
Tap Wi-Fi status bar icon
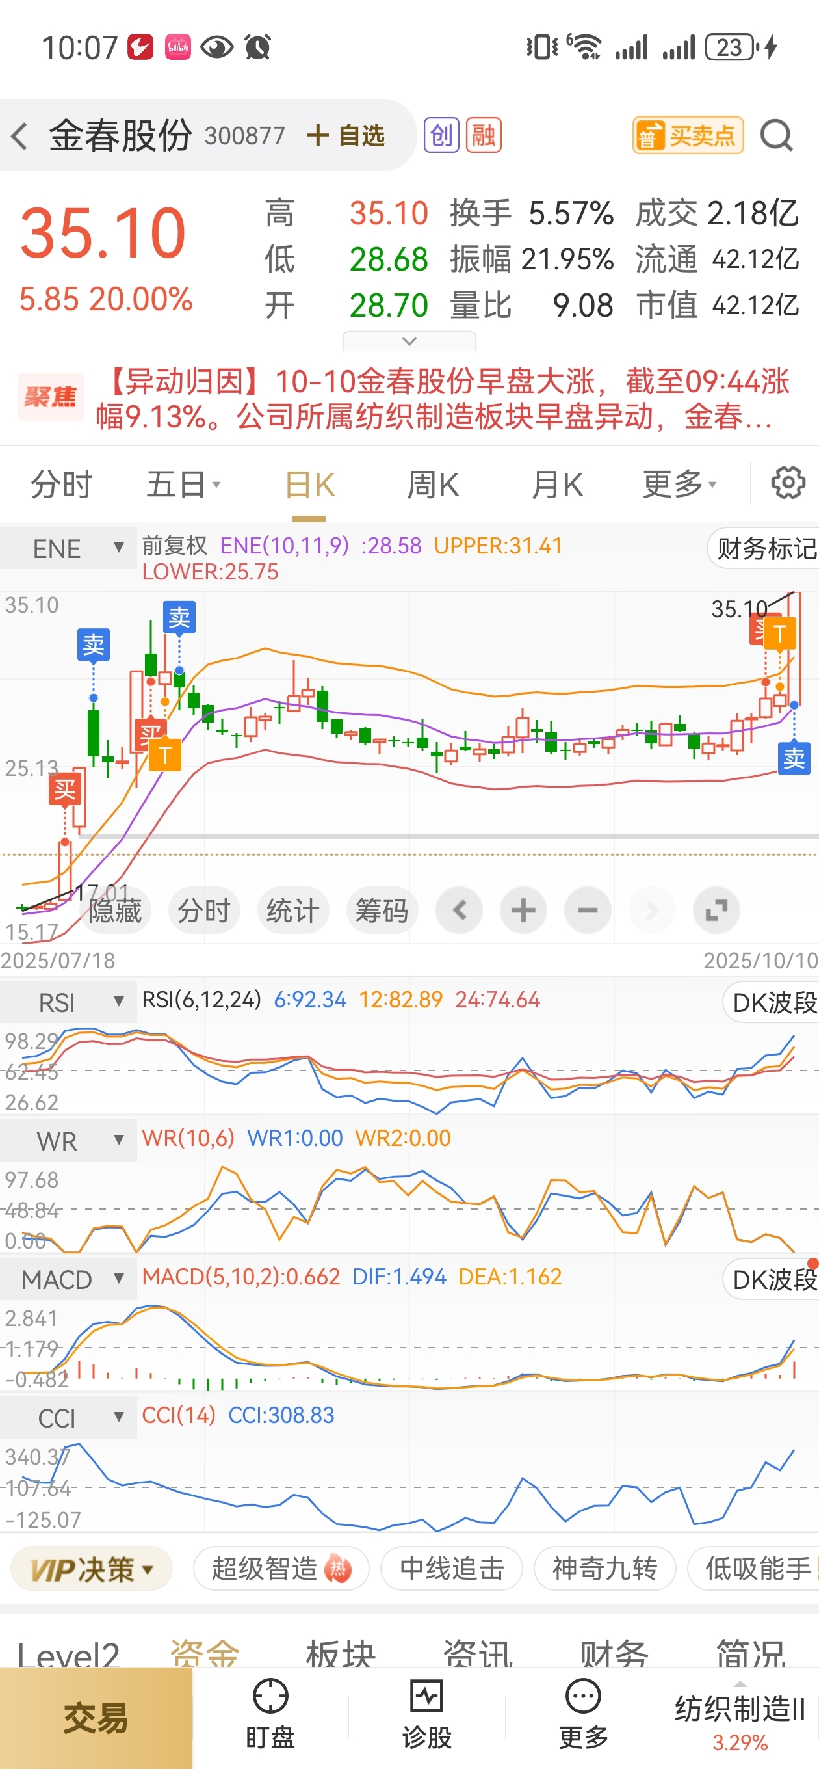[x=584, y=47]
